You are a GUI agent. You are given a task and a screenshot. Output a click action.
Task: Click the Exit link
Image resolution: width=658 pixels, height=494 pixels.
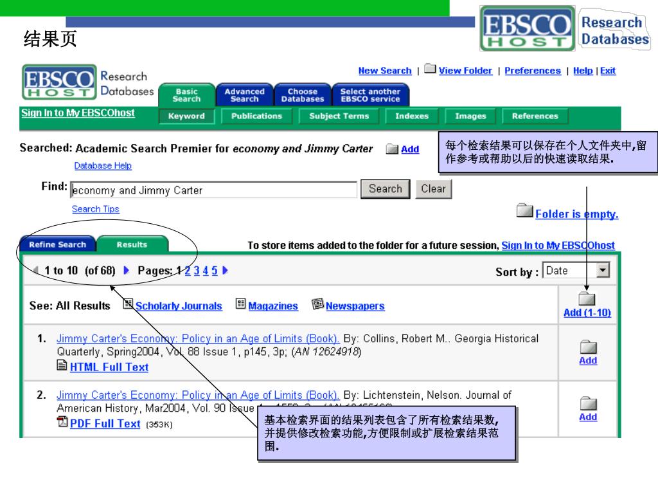(x=608, y=71)
